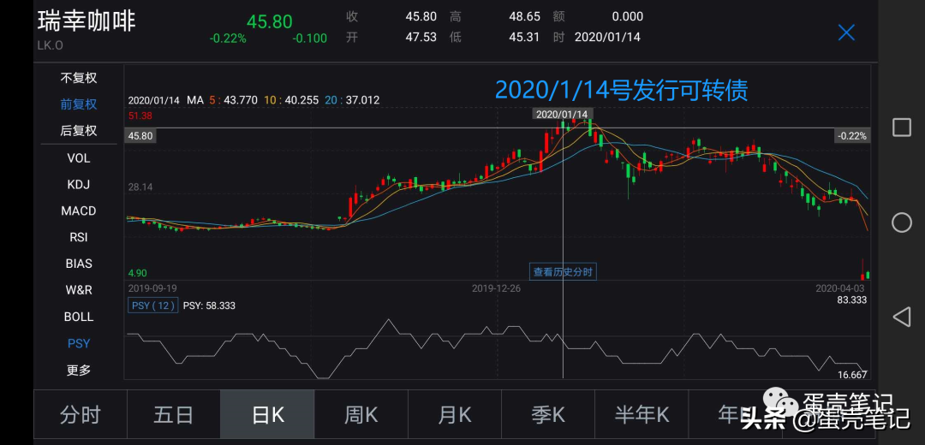Tap Android recent apps square button
925x445 pixels.
901,128
